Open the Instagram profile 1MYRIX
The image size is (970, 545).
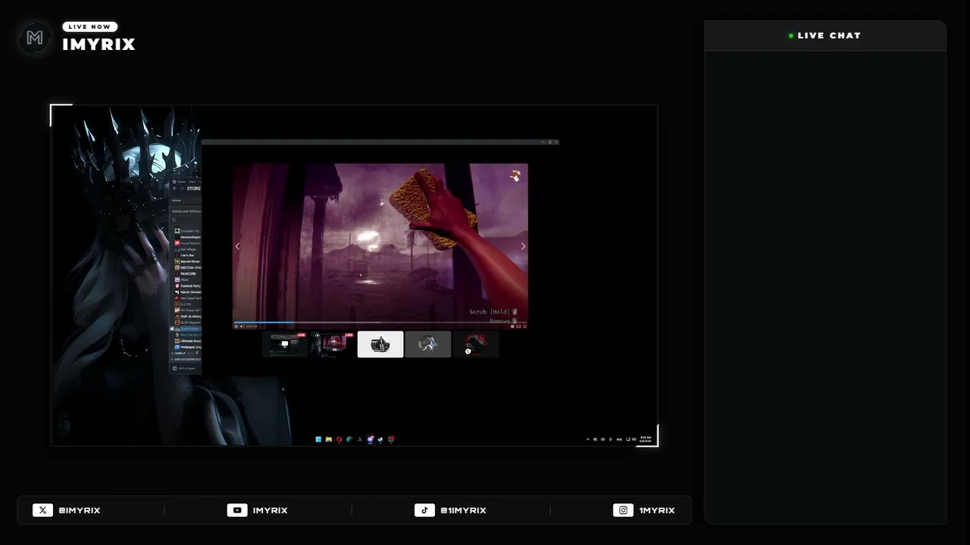(643, 510)
